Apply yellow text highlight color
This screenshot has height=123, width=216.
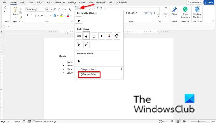click(x=61, y=15)
